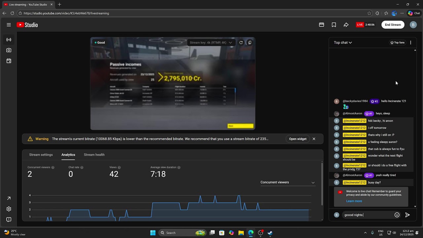Open File Explorer from the taskbar
The width and height of the screenshot is (423, 238).
241,233
